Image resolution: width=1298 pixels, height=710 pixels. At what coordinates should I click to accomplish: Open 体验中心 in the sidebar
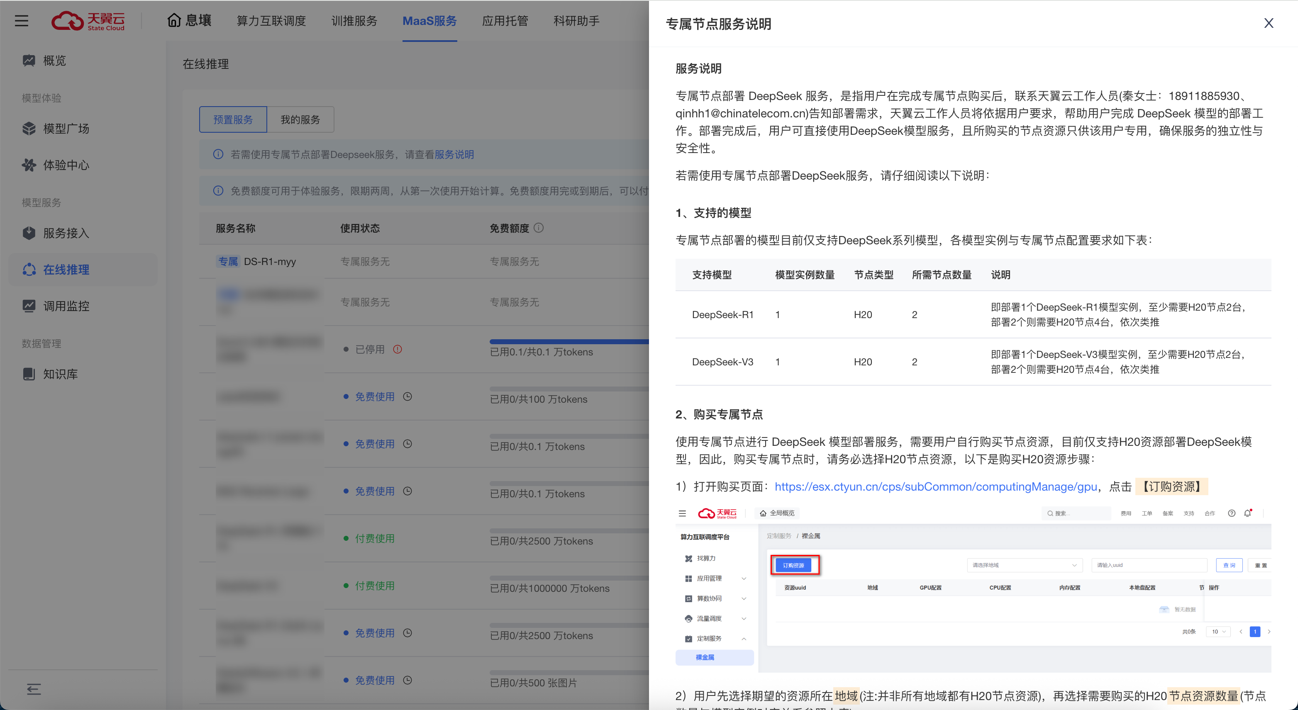[x=83, y=165]
